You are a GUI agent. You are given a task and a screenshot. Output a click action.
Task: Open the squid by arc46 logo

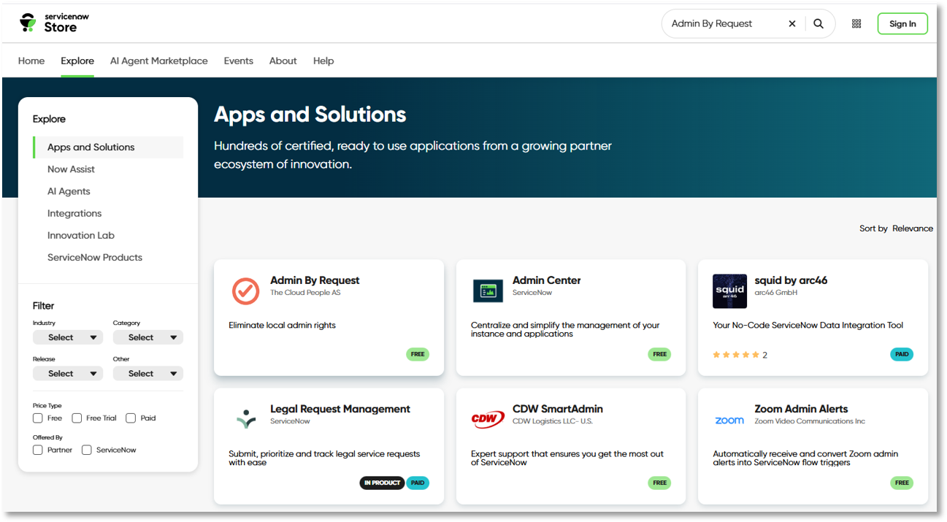coord(729,291)
